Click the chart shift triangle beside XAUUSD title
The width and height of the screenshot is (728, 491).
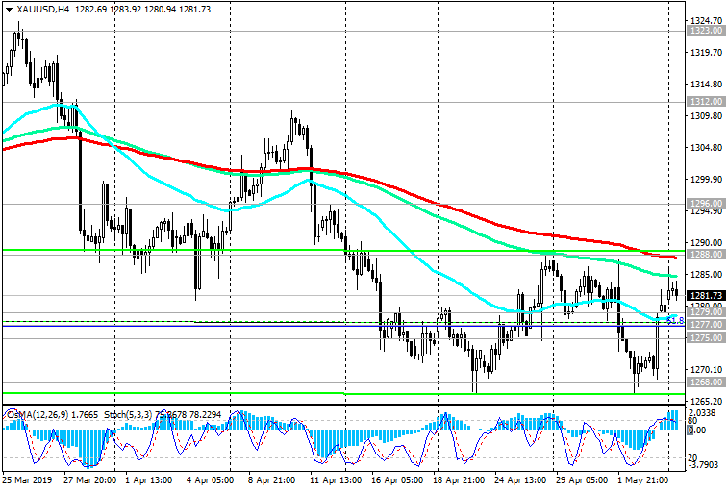point(9,9)
